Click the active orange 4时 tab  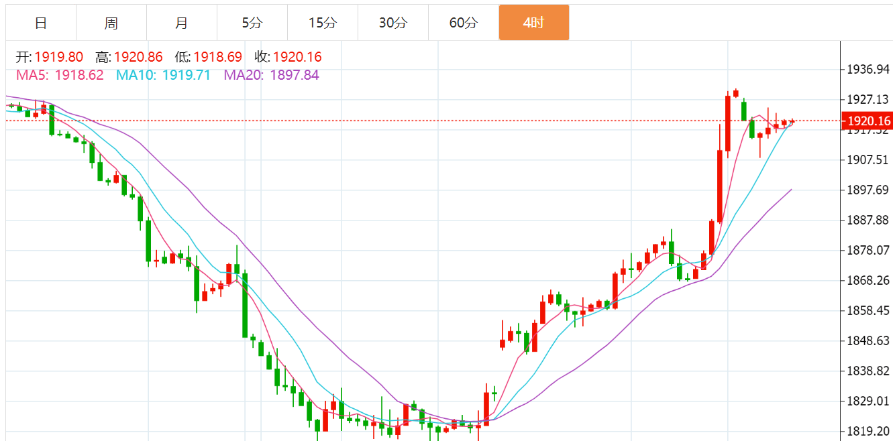pos(534,23)
